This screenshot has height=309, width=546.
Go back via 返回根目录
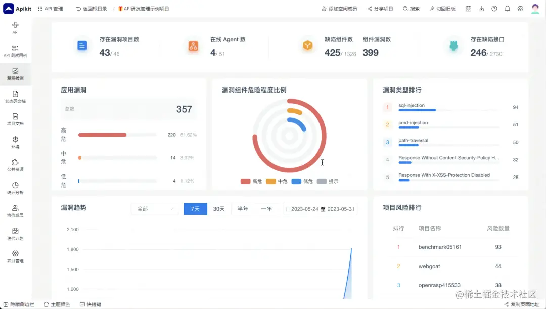[x=92, y=9]
